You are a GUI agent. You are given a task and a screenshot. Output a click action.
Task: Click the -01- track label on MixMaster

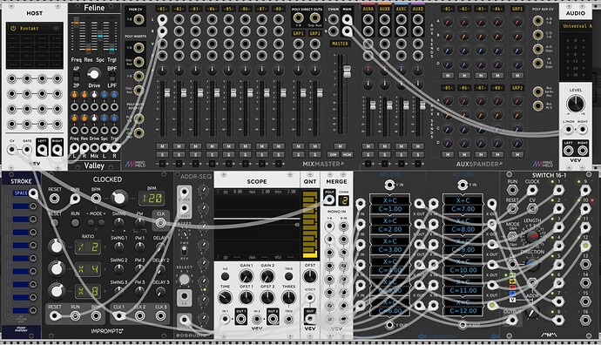163,9
